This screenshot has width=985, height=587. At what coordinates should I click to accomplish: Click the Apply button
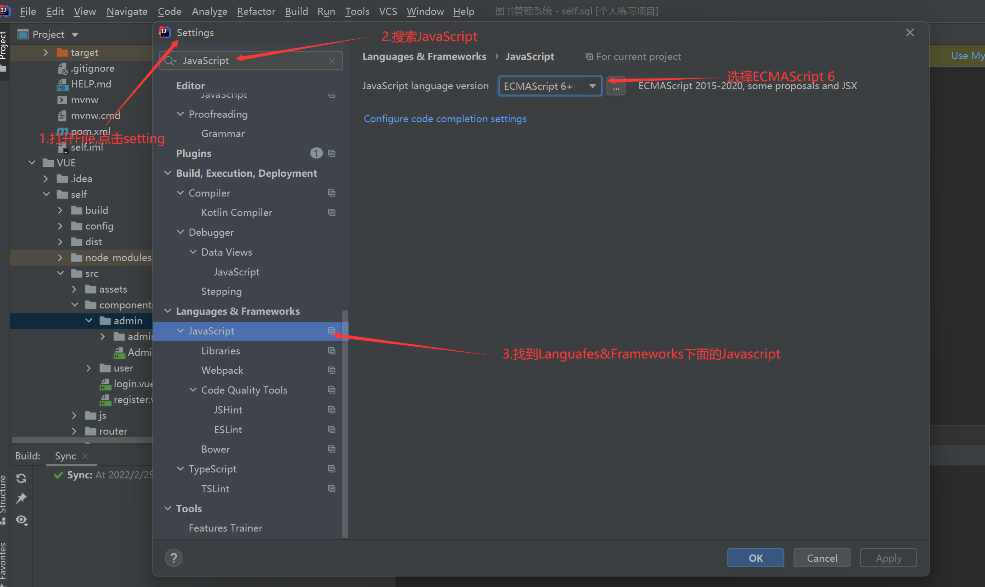(x=888, y=558)
